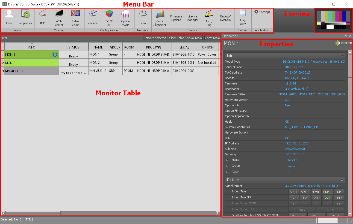
Task: Click the Save Table button
Action: point(195,38)
